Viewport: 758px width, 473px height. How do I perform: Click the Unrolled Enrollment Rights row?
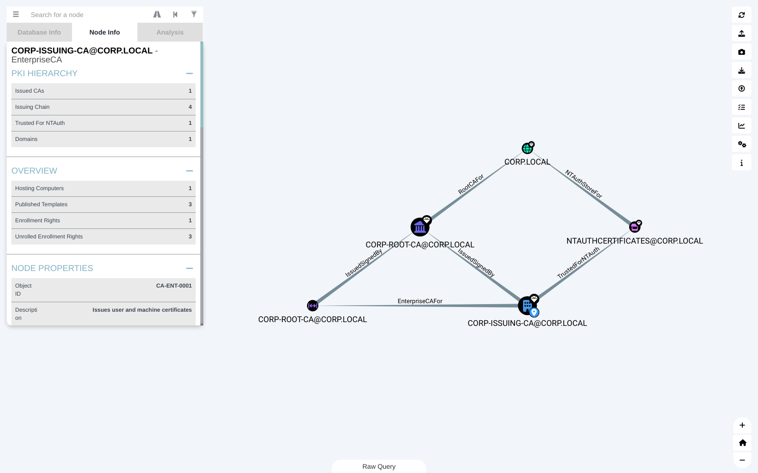[103, 236]
